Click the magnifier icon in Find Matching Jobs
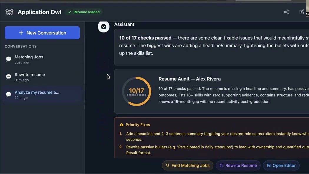The width and height of the screenshot is (309, 174). (x=167, y=165)
